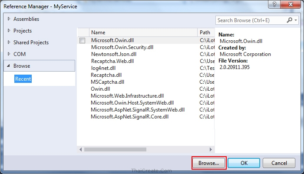Expand the Assemblies category arrow

(9, 19)
